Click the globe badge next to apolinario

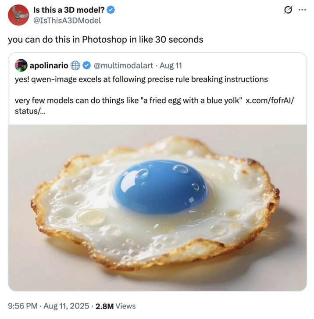pos(75,66)
